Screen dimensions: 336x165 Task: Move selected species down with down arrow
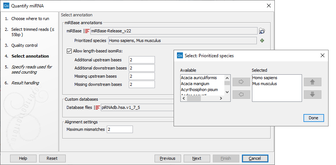pos(312,94)
